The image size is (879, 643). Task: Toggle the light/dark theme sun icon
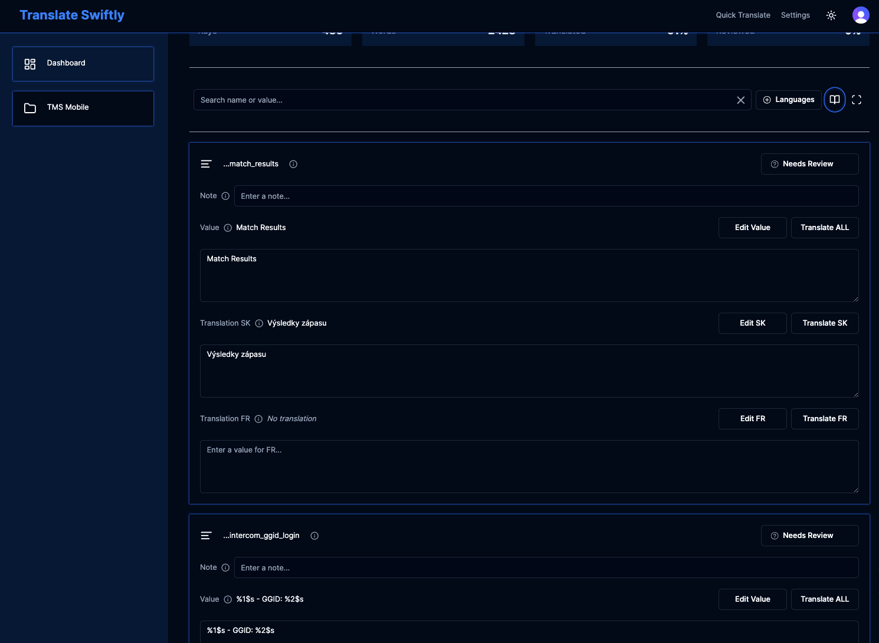click(x=831, y=15)
